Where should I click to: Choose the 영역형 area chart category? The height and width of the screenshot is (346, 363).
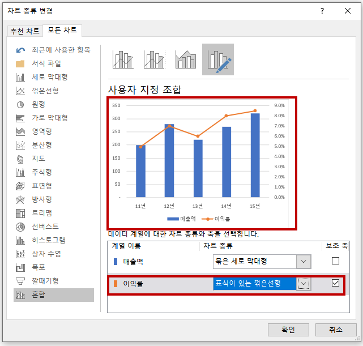[54, 131]
